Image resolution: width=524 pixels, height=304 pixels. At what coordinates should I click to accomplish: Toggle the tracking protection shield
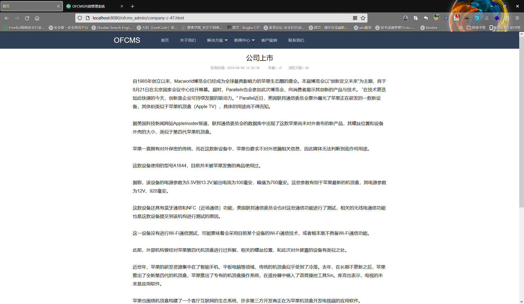click(80, 18)
